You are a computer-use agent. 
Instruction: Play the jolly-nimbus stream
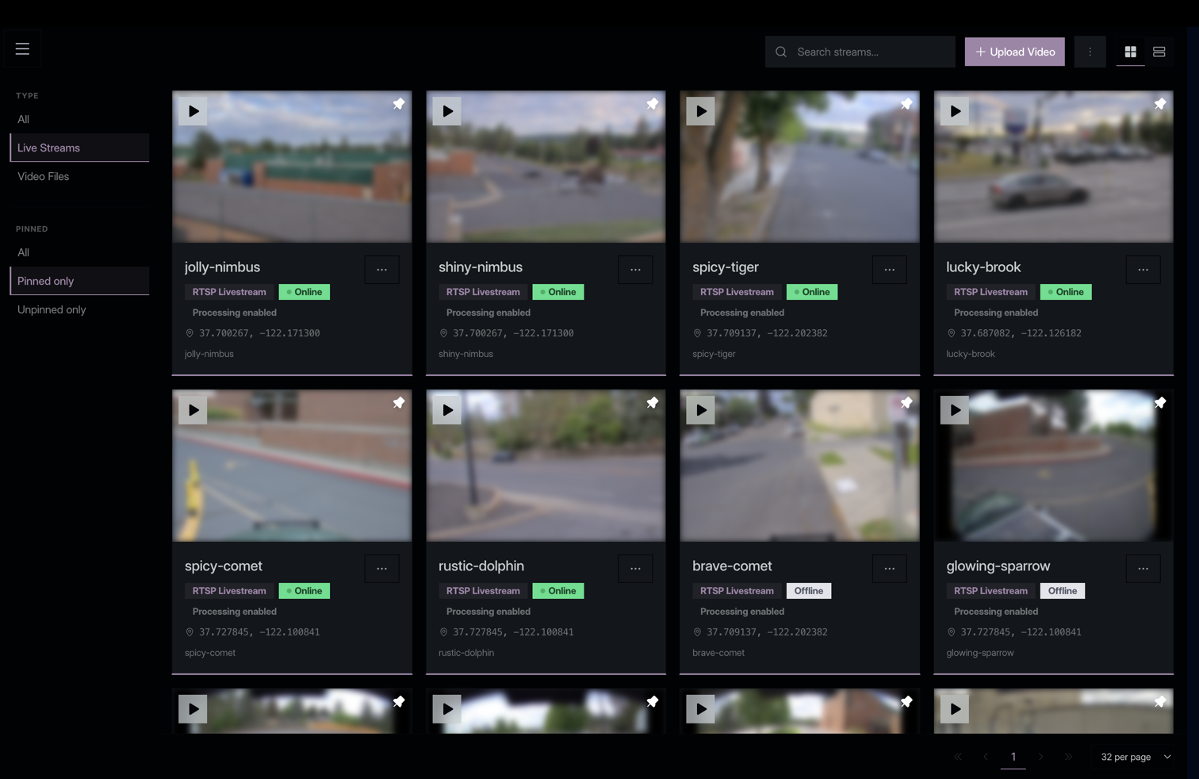point(193,111)
